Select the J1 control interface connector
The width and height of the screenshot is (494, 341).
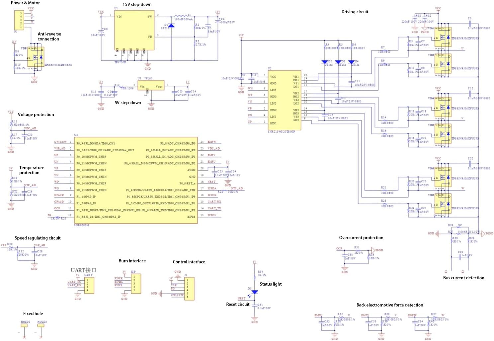coord(189,289)
